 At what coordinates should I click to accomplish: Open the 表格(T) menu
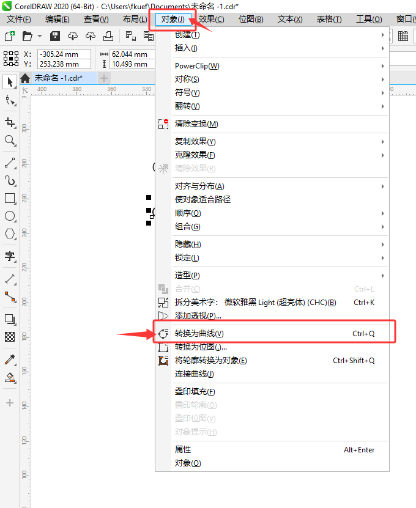click(329, 20)
